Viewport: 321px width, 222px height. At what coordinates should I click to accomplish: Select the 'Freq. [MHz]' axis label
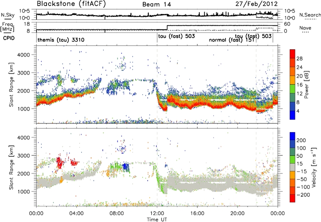tap(7, 27)
